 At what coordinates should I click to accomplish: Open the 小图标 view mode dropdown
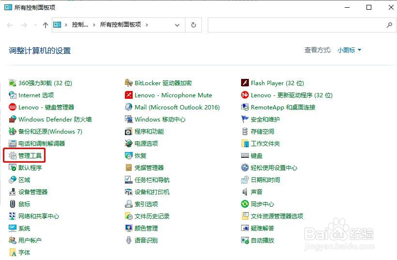(x=349, y=50)
